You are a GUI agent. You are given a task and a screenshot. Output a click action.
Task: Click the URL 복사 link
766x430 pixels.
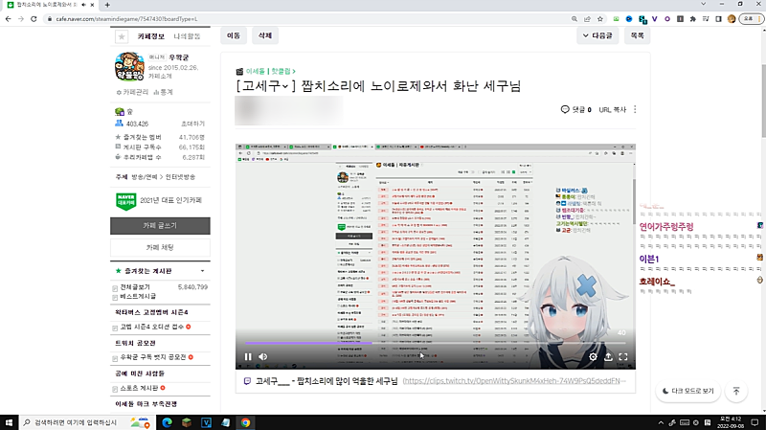pos(613,110)
